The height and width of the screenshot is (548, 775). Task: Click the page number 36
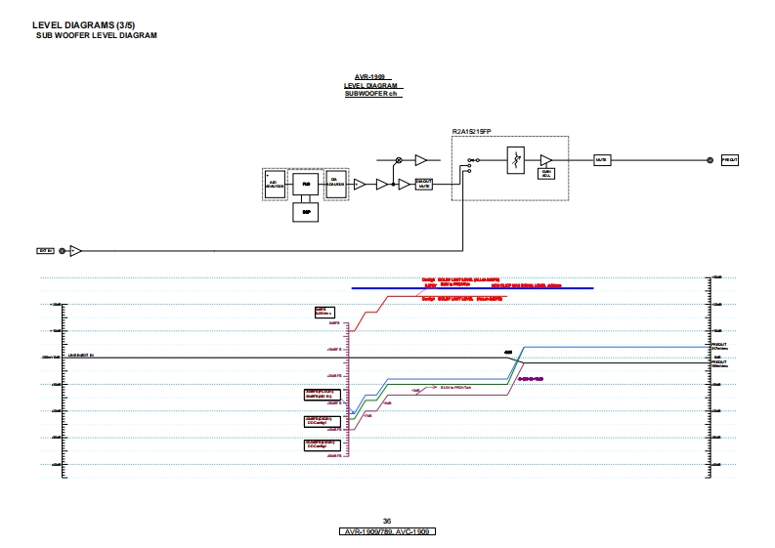tap(387, 521)
